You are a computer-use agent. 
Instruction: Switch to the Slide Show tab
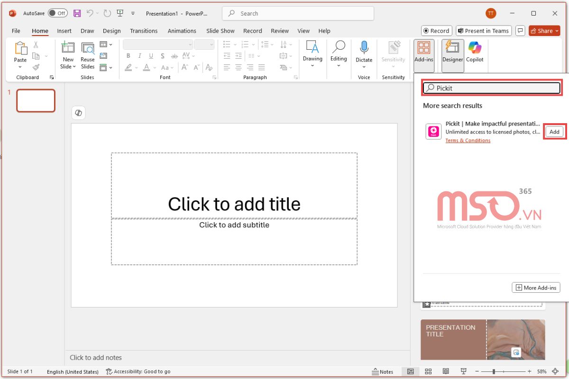220,31
